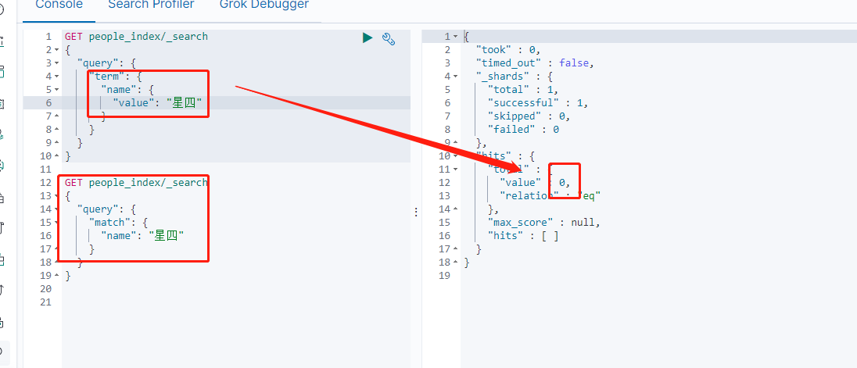Open the Grok Debugger tab
Image resolution: width=857 pixels, height=368 pixels.
pyautogui.click(x=264, y=5)
